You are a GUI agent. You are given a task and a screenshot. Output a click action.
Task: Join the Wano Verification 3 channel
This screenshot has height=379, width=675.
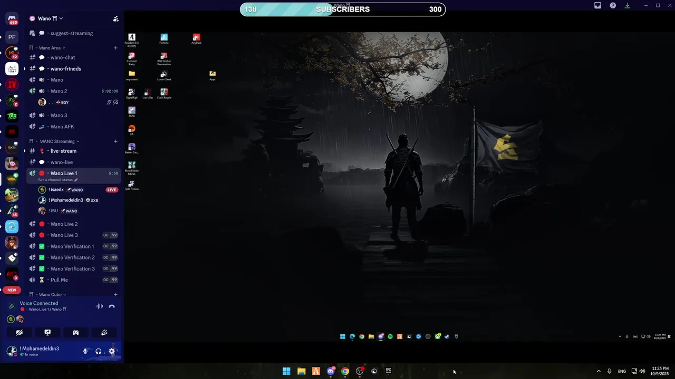click(74, 268)
